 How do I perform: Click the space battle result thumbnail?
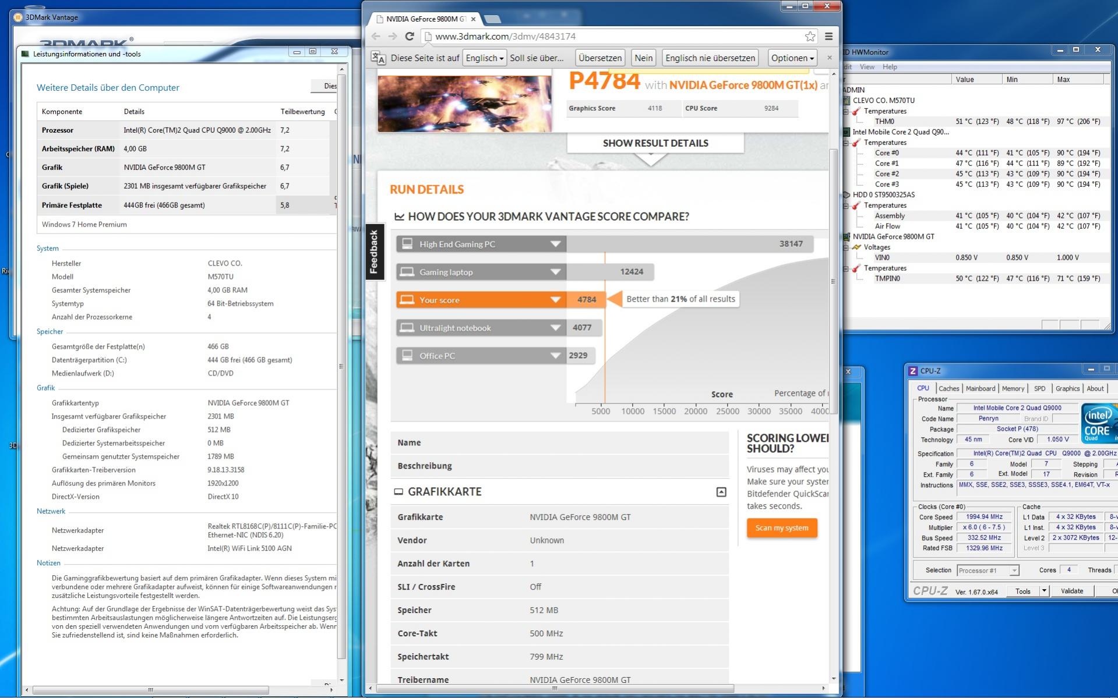pos(464,102)
